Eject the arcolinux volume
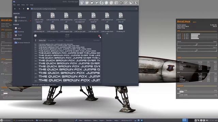Viewport: 218px width, 122px height. 30,21
